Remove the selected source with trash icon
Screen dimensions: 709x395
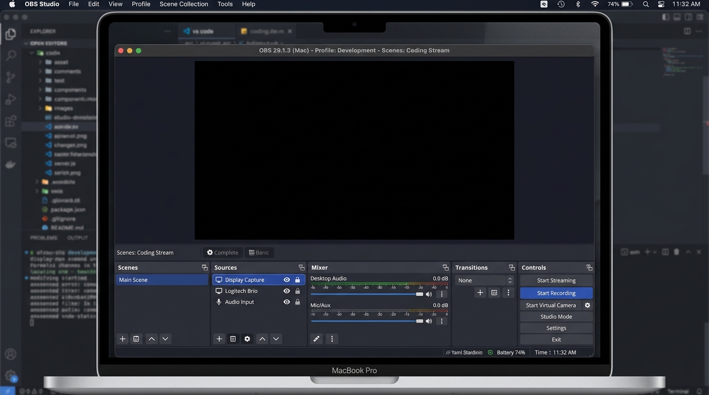tap(233, 339)
